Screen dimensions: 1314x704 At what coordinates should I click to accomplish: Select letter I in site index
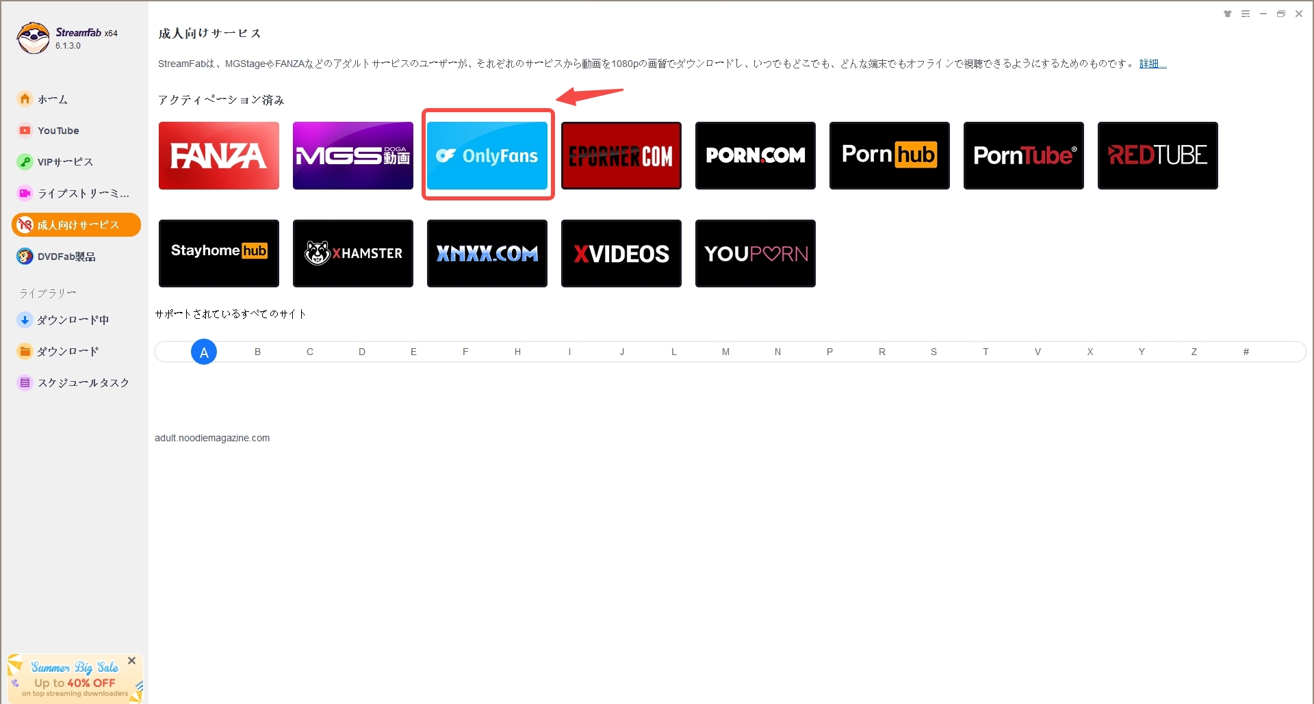[569, 352]
